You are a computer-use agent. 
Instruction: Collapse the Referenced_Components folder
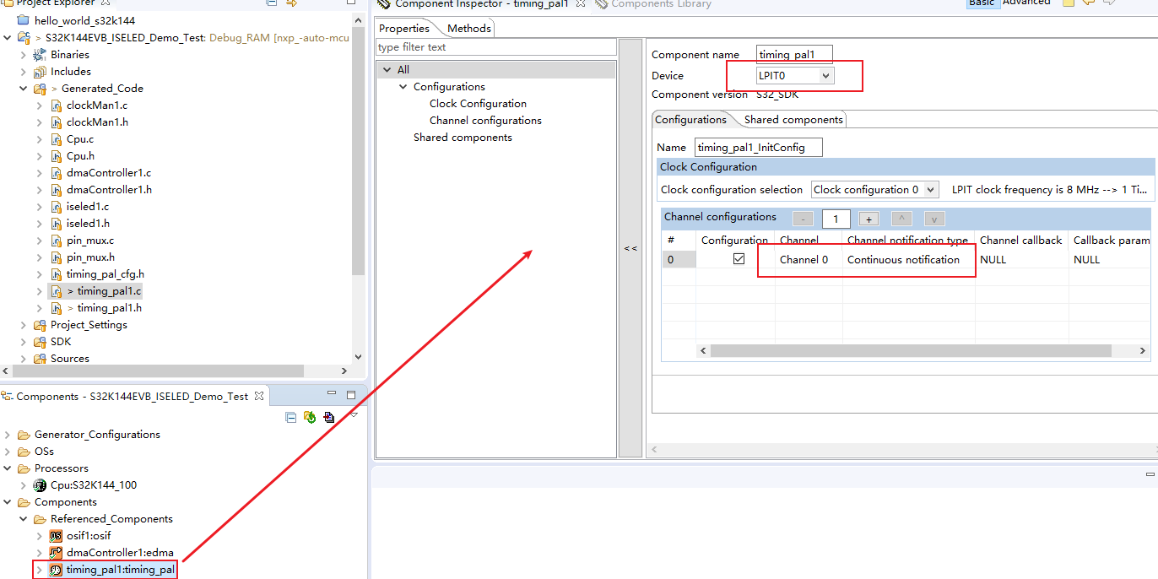(23, 519)
